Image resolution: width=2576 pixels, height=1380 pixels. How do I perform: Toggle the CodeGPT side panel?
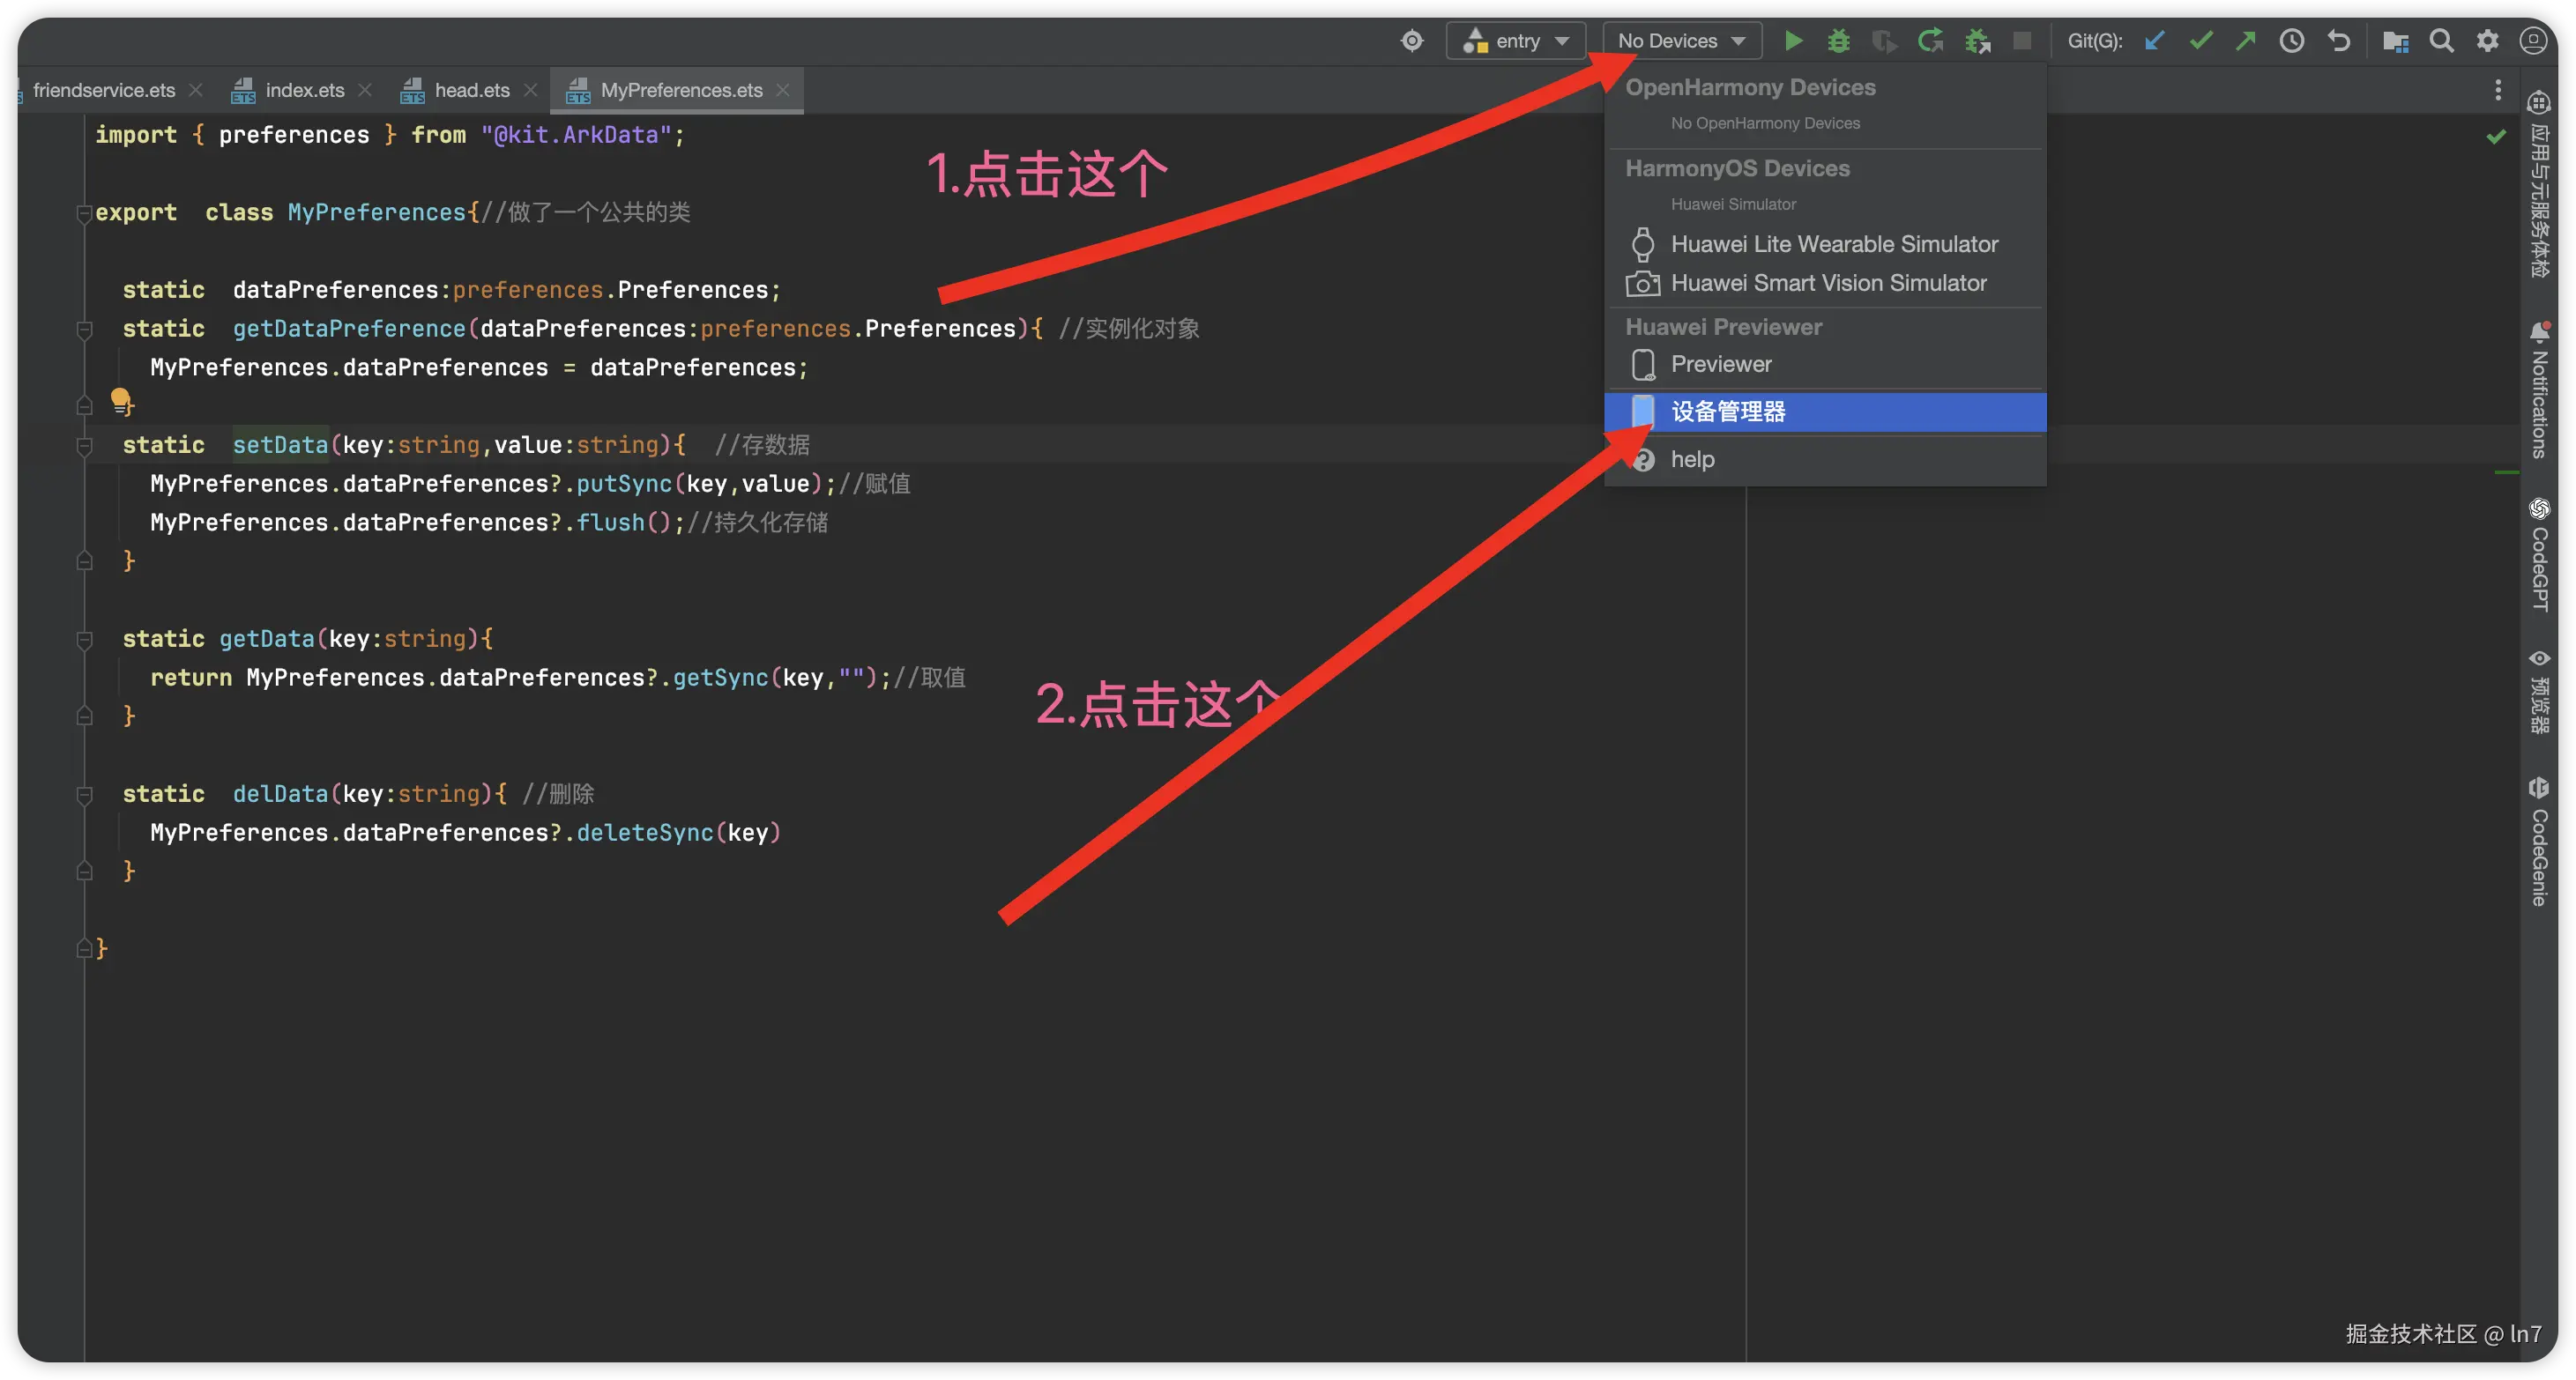2539,553
